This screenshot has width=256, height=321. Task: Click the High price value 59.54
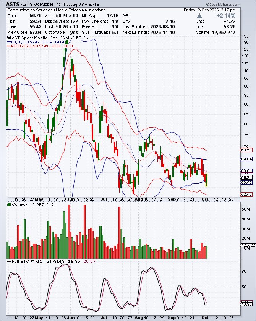tap(36, 21)
